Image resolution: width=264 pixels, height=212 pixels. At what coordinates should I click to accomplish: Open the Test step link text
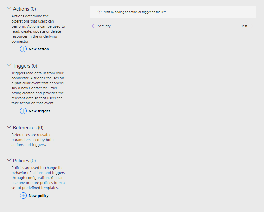(x=244, y=26)
